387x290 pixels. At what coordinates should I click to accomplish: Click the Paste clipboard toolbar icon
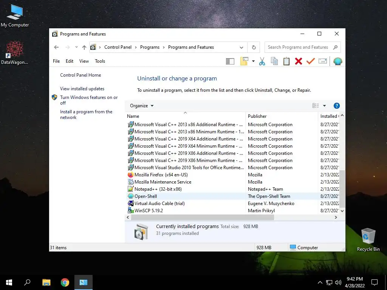pos(286,61)
